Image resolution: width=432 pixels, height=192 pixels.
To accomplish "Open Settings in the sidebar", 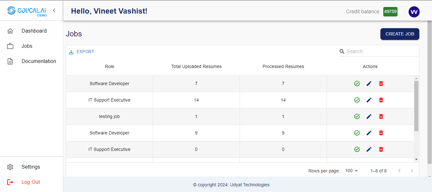I will 31,167.
